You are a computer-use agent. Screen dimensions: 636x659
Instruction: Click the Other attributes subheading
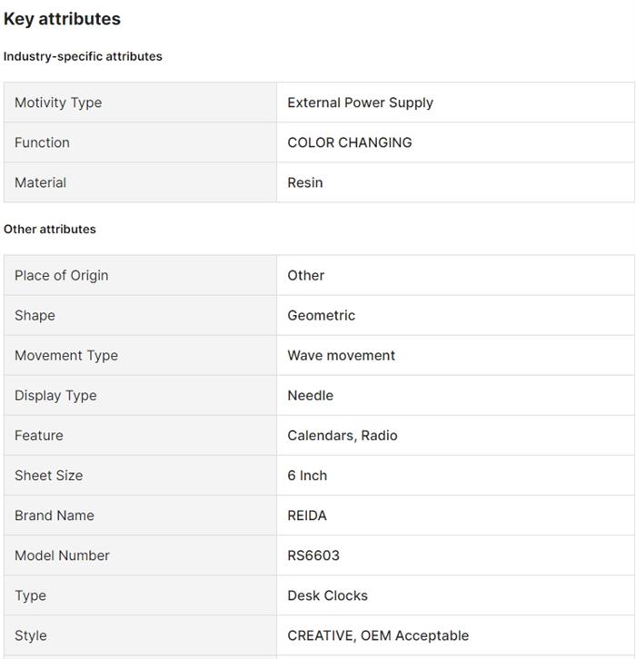coord(50,229)
